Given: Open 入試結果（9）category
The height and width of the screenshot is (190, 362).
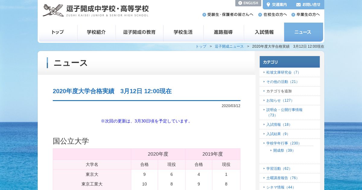Looking at the screenshot, I should coord(278,134).
